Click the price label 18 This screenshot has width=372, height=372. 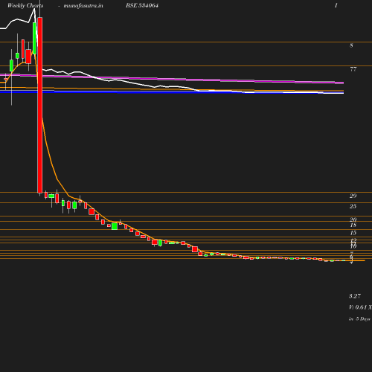[353, 225]
